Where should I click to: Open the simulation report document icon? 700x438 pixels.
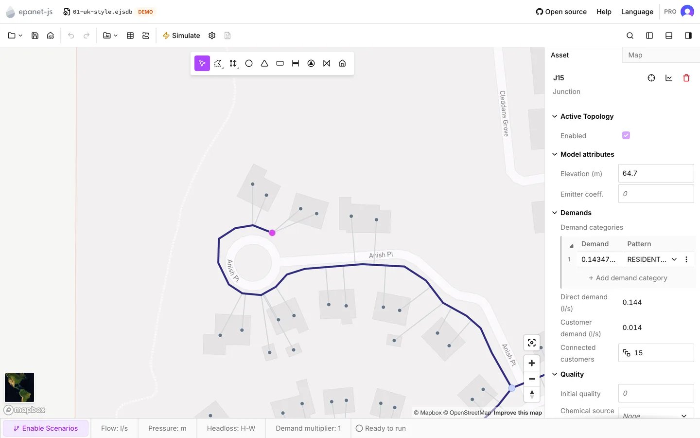coord(227,36)
